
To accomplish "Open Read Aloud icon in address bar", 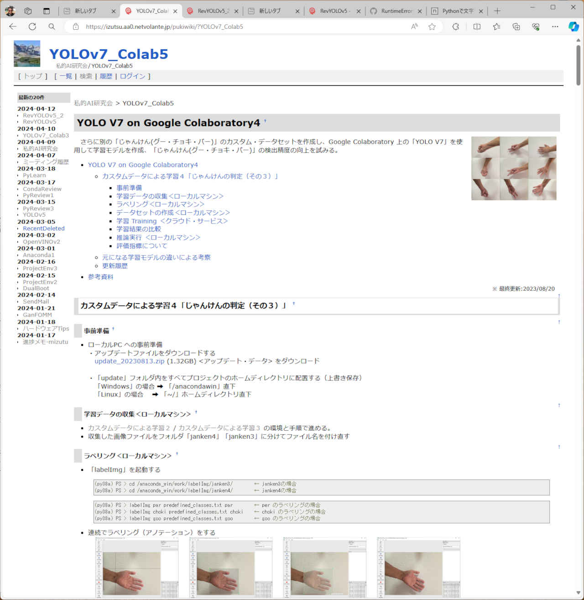I will pos(414,26).
